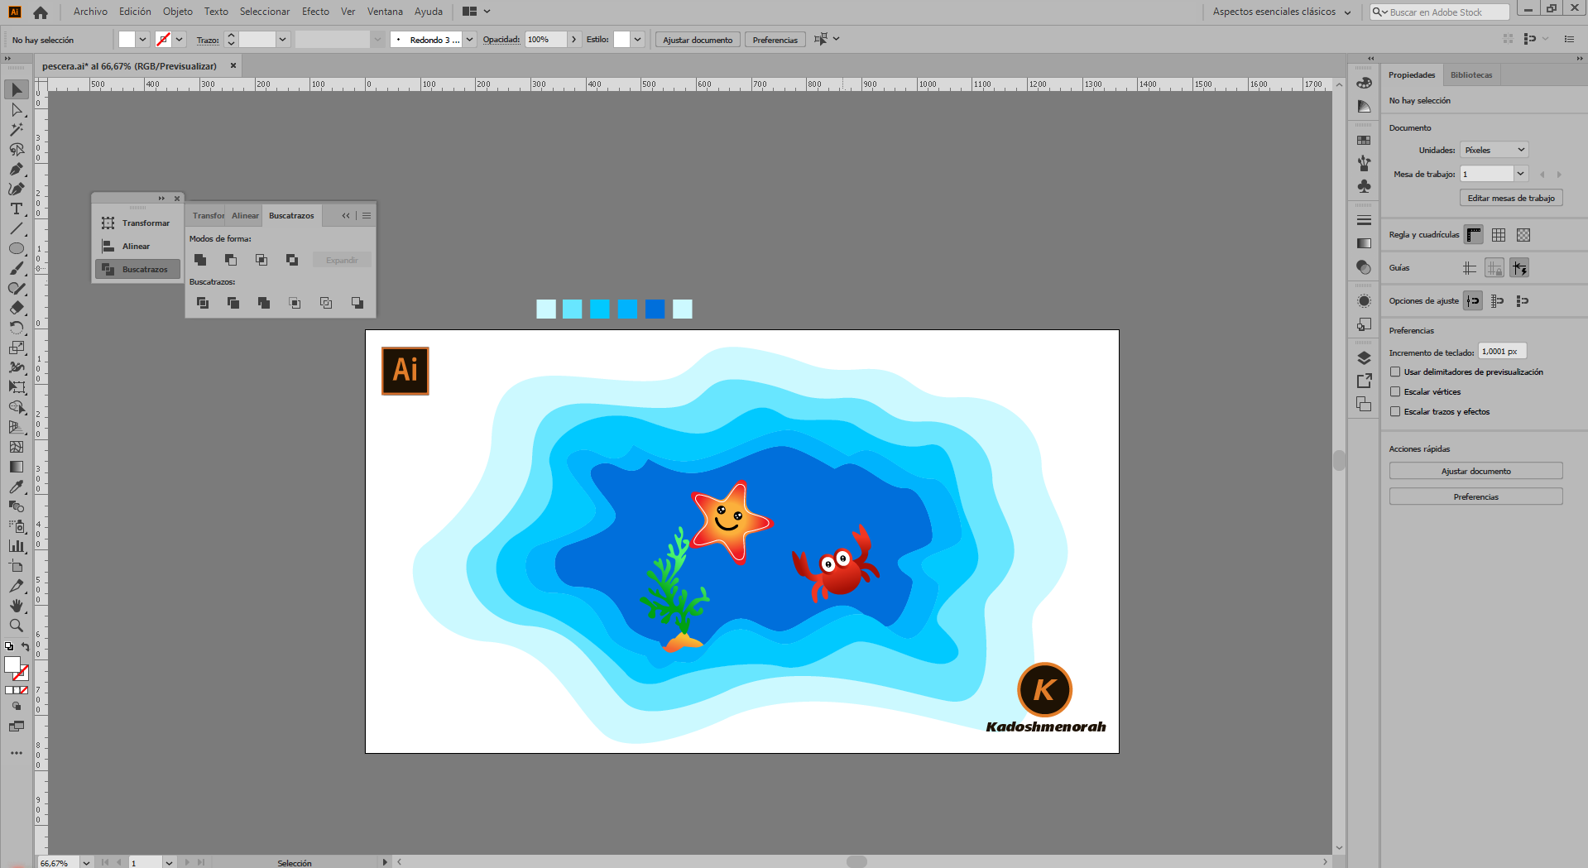Open Aspectos esenciales clásicos workspace dropdown
Screen dimensions: 1588x868
tap(1282, 12)
